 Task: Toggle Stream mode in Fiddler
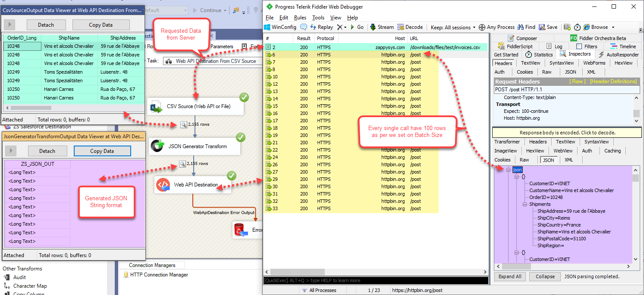(381, 27)
